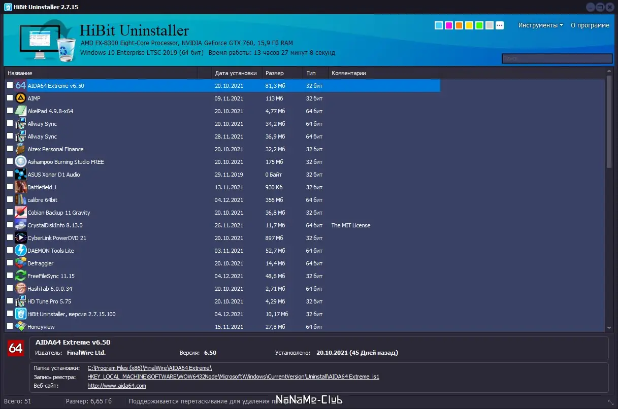
Task: Open the AIDA64 registry key link
Action: (233, 377)
